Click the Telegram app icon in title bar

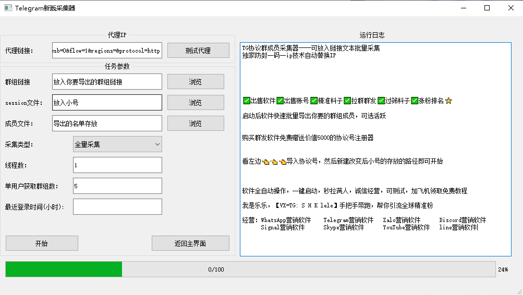(8, 8)
